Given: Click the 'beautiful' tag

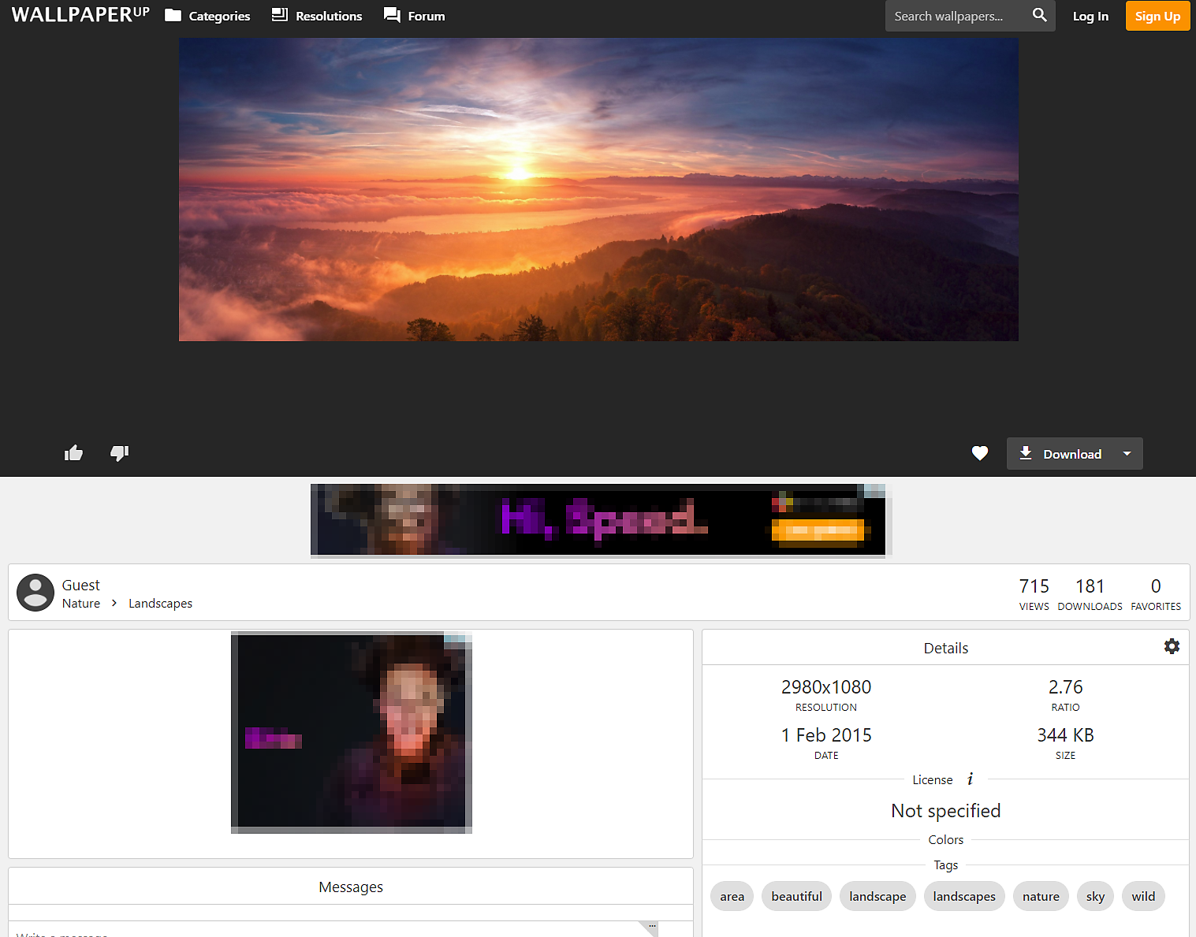Looking at the screenshot, I should point(796,897).
